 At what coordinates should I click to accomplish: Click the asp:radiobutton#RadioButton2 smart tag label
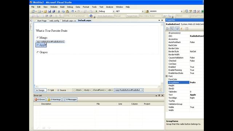pos(50,42)
